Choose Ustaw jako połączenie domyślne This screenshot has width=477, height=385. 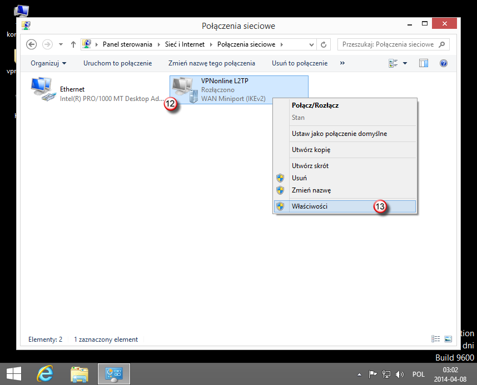[x=345, y=134]
